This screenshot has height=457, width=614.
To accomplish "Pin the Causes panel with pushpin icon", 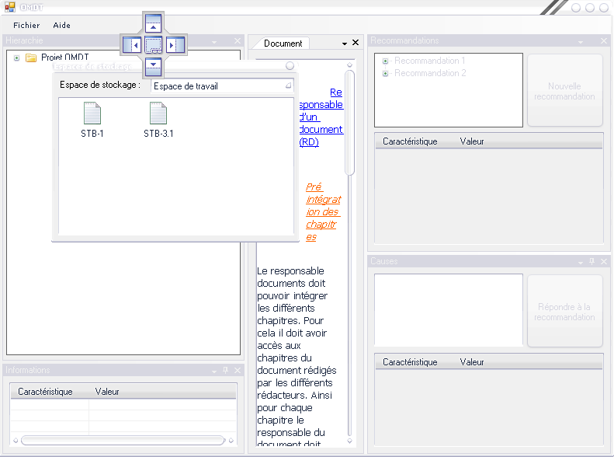I will pyautogui.click(x=591, y=262).
